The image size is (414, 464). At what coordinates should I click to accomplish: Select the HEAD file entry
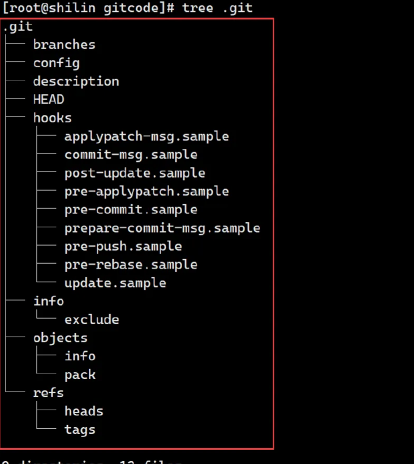(x=49, y=100)
